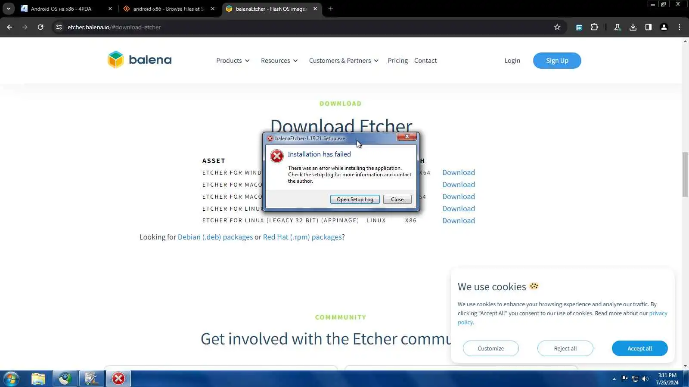Toggle the browser side panel icon

[x=648, y=27]
